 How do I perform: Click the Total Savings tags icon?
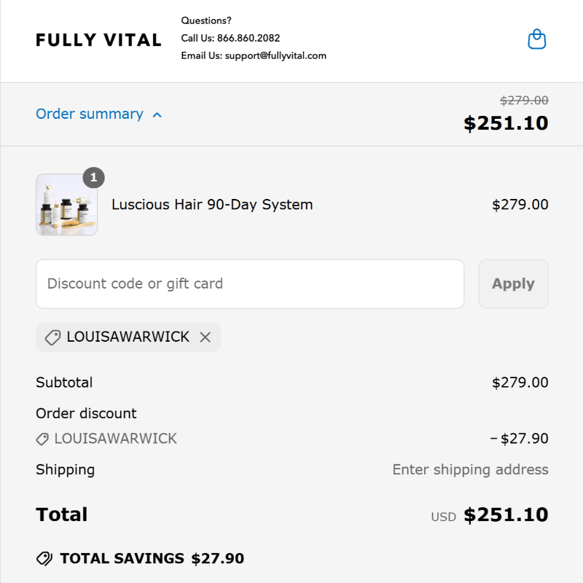coord(44,558)
